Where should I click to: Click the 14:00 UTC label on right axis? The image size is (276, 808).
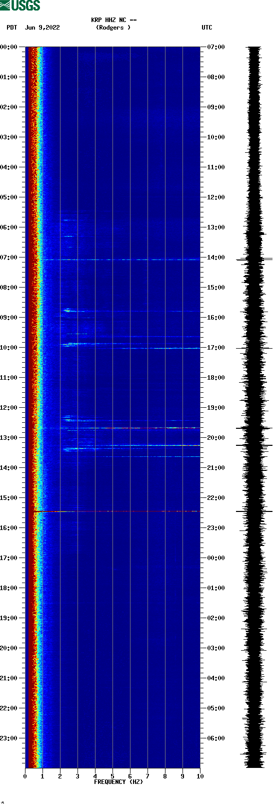[x=216, y=257]
